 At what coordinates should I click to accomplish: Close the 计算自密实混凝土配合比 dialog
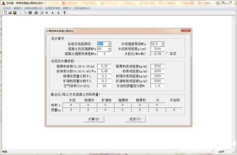click(186, 30)
